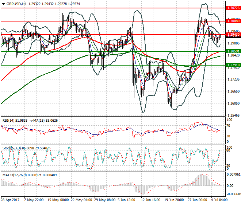Click the 1.25465 price scale value
Screen dimensions: 241x204
[233, 115]
